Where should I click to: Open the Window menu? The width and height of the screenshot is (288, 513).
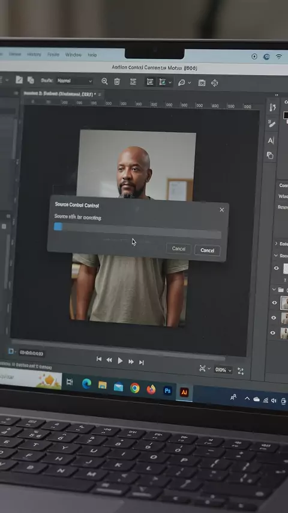[x=73, y=55]
